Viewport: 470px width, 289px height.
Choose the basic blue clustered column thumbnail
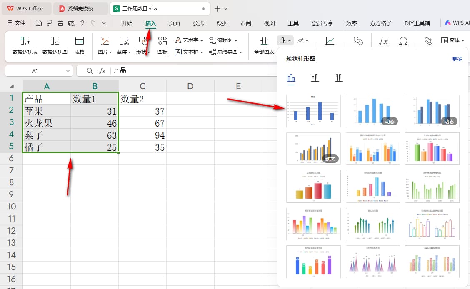[313, 111]
